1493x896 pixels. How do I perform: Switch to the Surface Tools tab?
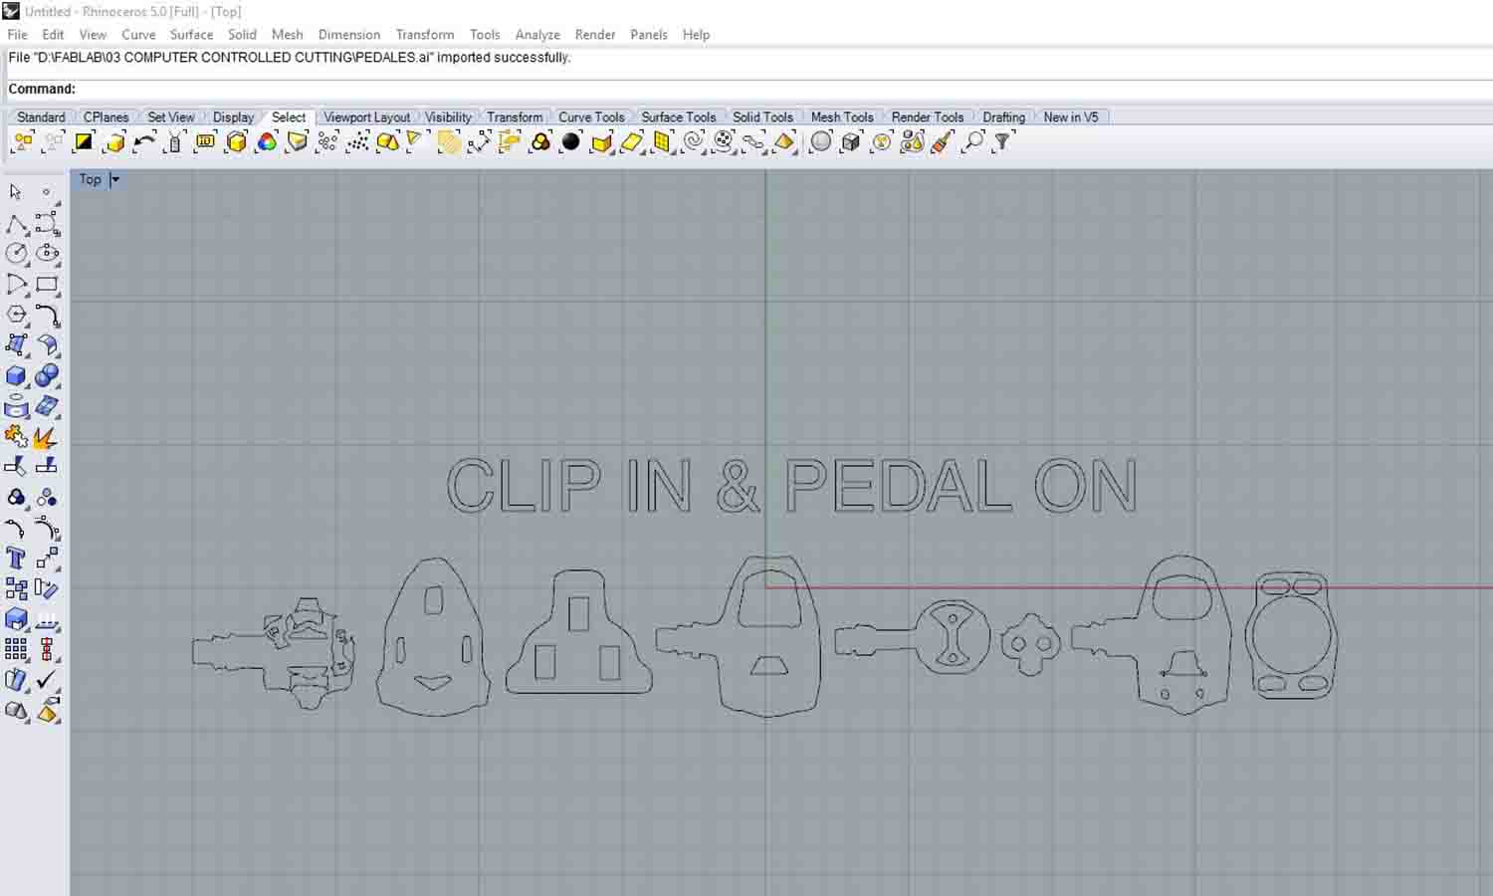tap(679, 116)
